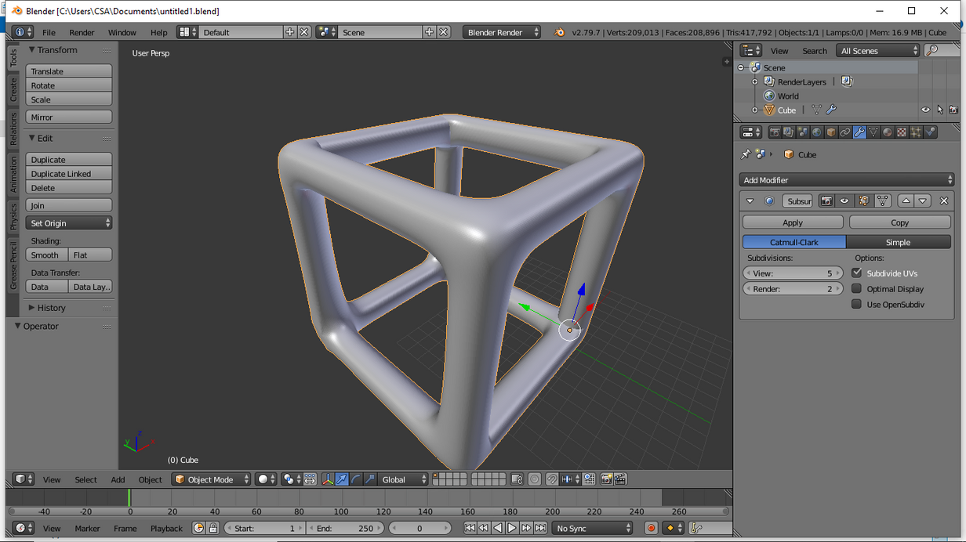Open the No Sync playback dropdown

coord(592,529)
